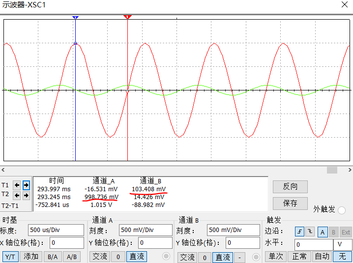
Task: Select 正常 normal trigger mode
Action: click(x=299, y=256)
